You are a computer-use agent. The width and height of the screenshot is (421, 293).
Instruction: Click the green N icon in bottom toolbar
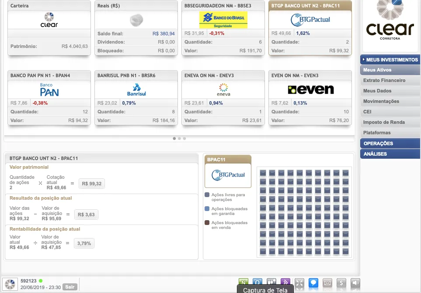(244, 283)
